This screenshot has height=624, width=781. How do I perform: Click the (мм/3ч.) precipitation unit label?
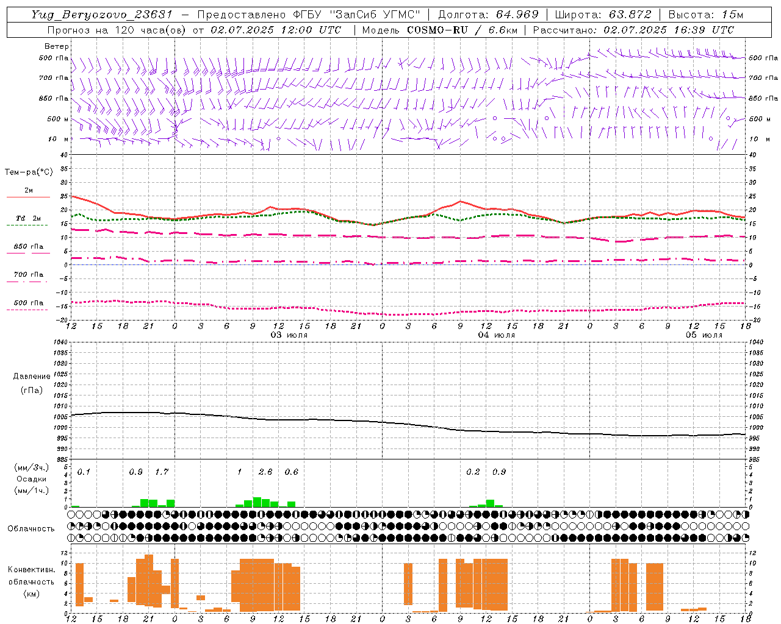click(x=32, y=468)
